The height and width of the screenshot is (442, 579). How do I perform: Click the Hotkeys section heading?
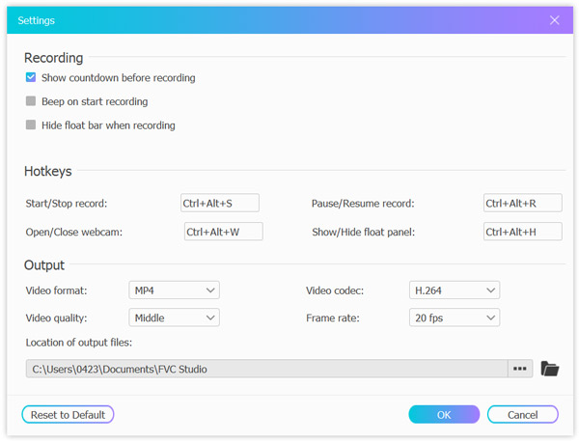(x=48, y=172)
